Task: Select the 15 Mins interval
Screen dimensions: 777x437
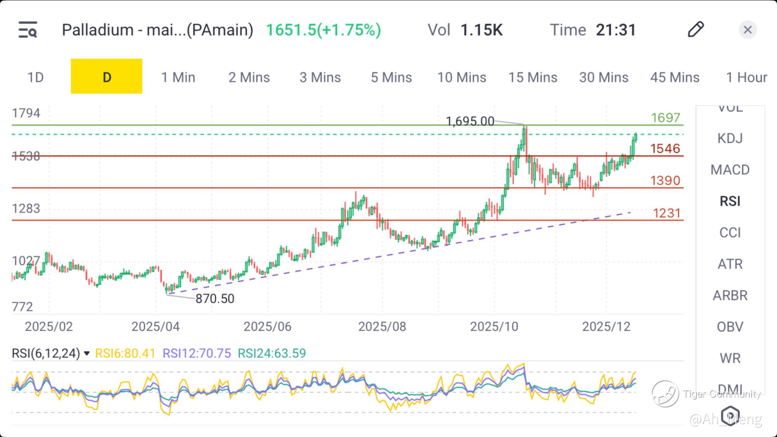Action: pos(533,77)
